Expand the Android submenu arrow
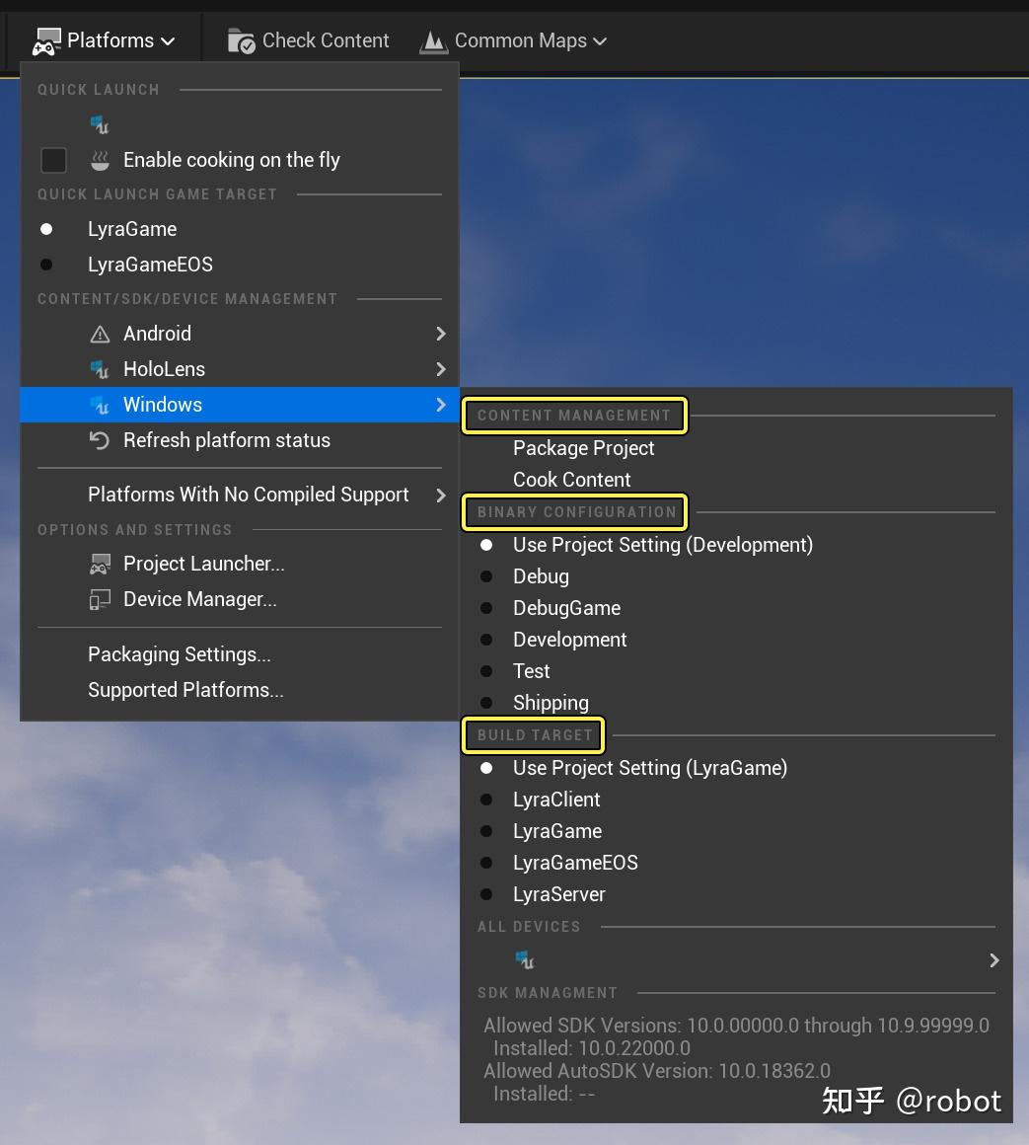The image size is (1029, 1145). coord(441,334)
